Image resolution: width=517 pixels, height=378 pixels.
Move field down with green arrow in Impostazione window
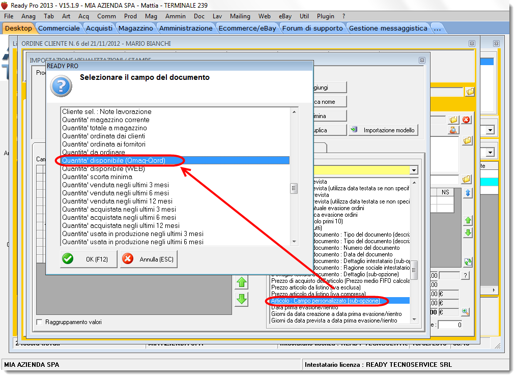pyautogui.click(x=242, y=299)
